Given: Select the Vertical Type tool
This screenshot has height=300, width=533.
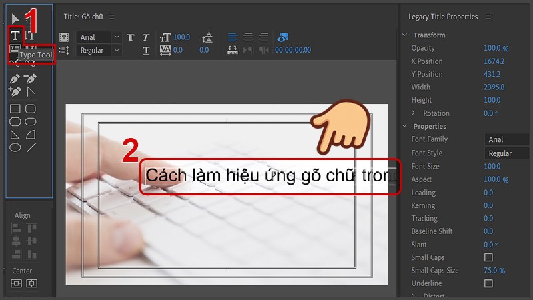Looking at the screenshot, I should coord(30,35).
